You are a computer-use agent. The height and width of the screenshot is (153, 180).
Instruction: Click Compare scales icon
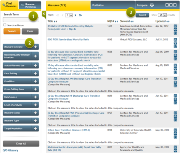152,5
